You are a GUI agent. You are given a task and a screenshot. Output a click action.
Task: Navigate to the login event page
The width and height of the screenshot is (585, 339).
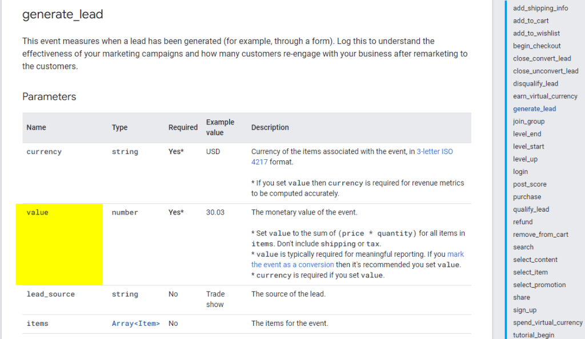click(520, 171)
